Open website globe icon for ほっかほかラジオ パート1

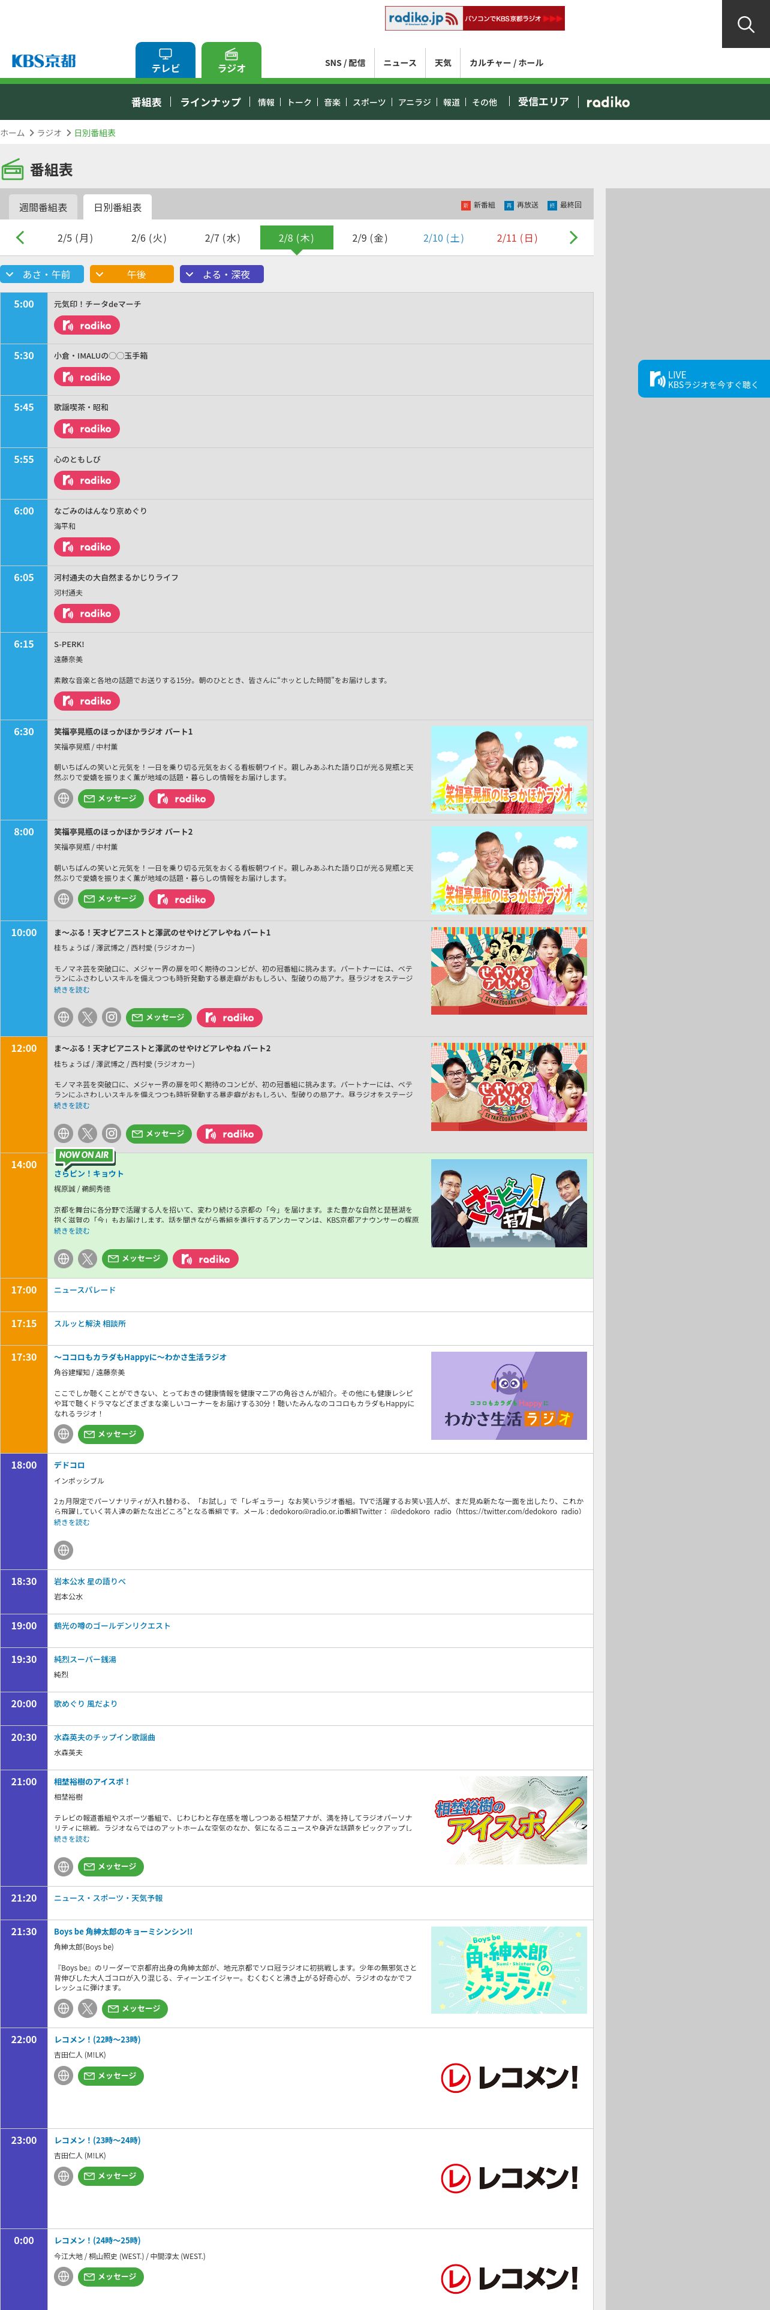tap(63, 798)
